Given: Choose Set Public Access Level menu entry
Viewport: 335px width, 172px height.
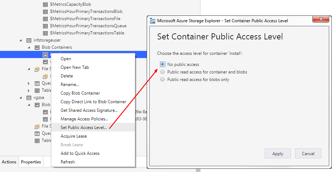Looking at the screenshot, I should click(x=84, y=128).
